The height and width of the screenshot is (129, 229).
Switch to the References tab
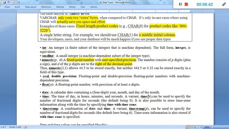pyautogui.click(x=46, y=7)
